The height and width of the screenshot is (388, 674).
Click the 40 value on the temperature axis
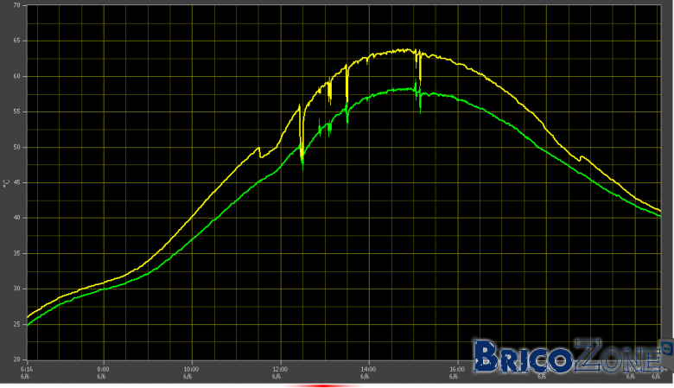(16, 219)
